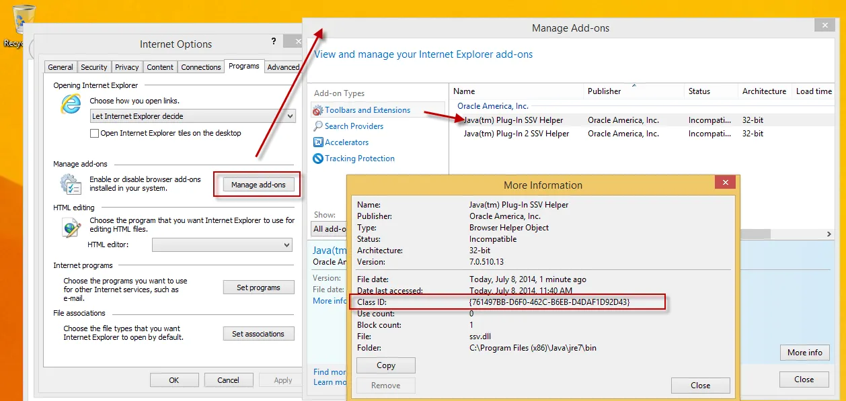Viewport: 846px width, 401px height.
Task: Open the Show All add-ons dropdown
Action: point(330,228)
